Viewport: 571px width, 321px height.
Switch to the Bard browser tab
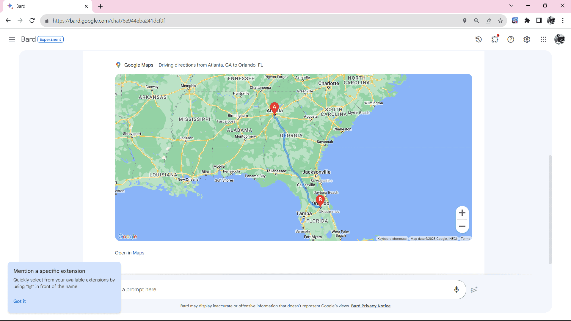pos(48,6)
